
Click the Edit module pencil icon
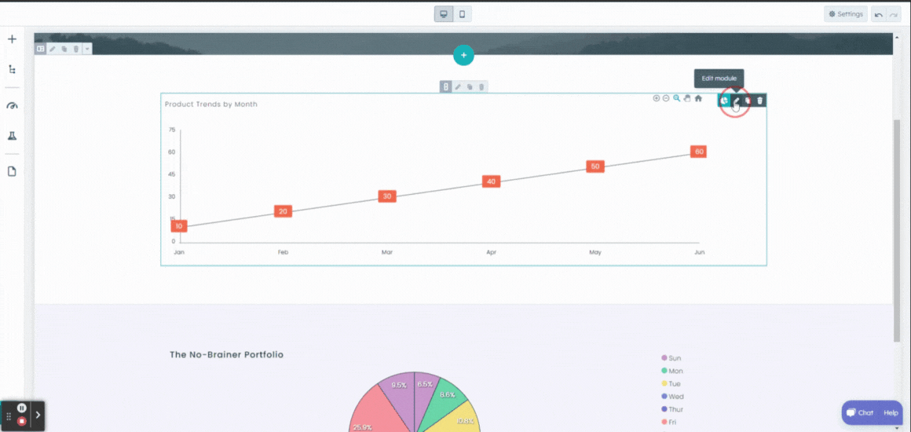pos(736,101)
